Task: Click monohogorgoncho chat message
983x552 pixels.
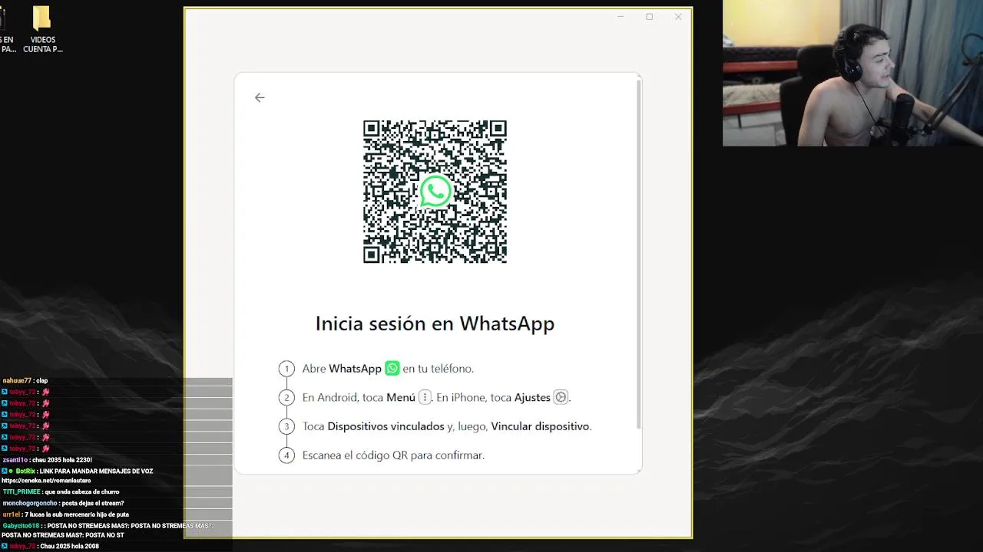Action: coord(63,503)
